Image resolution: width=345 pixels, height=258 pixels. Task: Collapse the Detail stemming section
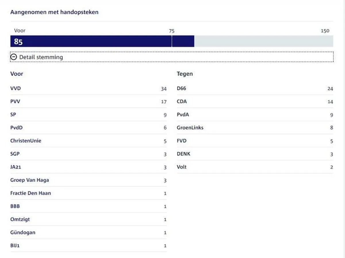(41, 57)
